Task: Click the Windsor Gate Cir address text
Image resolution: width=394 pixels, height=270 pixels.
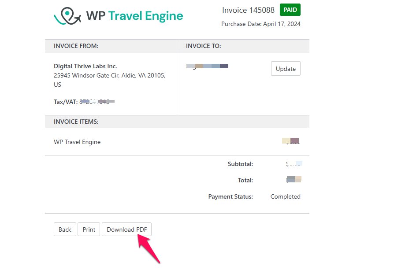Action: point(109,75)
